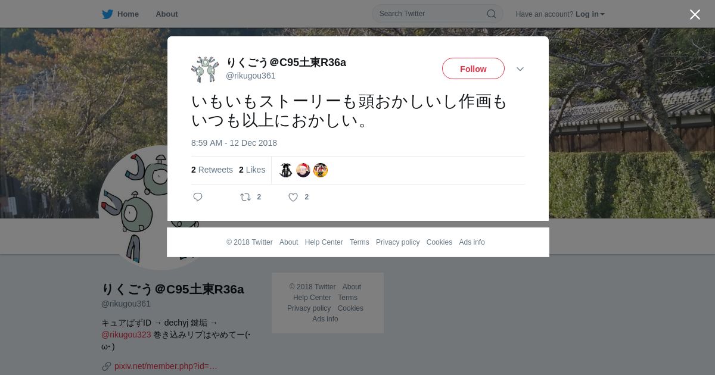Click the third liker's avatar thumbnail
The image size is (715, 375).
[321, 170]
